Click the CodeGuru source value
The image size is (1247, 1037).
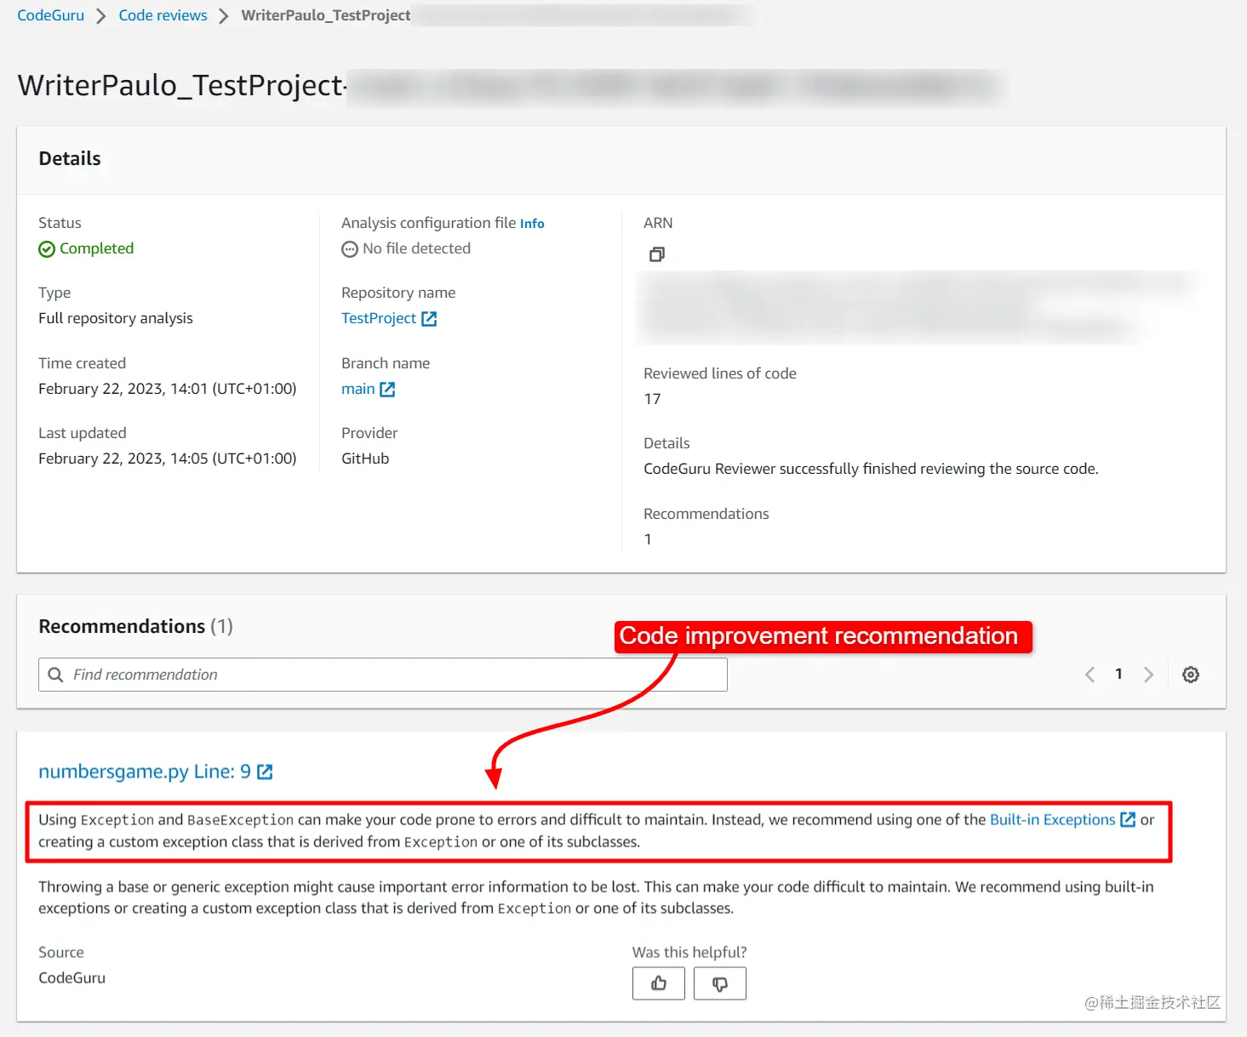coord(72,978)
